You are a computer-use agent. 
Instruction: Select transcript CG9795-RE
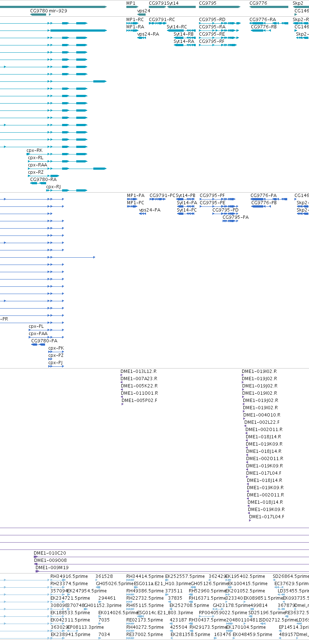tap(212, 34)
